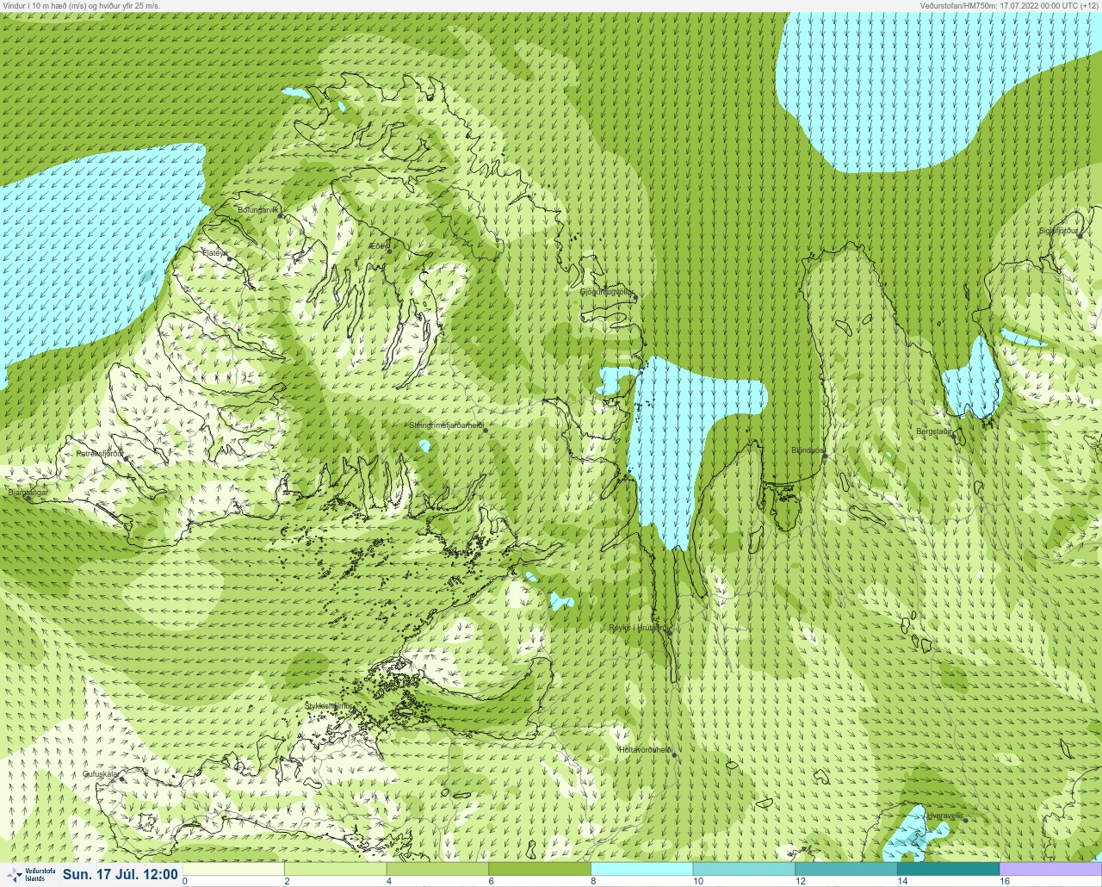Click the date label Sun. 17 Júl. 12:00
The image size is (1102, 887).
point(121,875)
